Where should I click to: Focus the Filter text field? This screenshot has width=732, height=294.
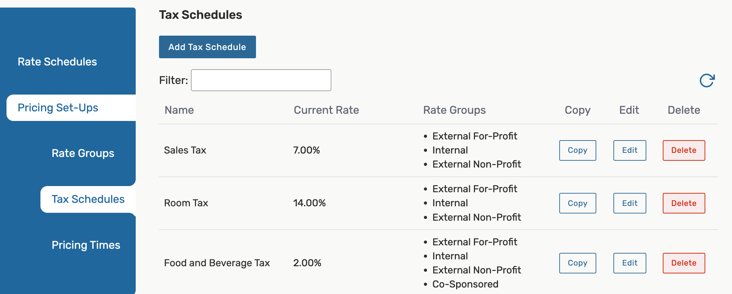point(261,80)
